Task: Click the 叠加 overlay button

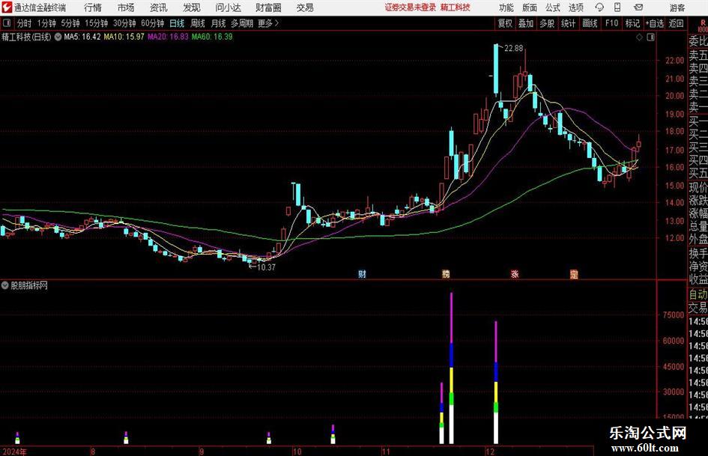Action: [x=526, y=23]
